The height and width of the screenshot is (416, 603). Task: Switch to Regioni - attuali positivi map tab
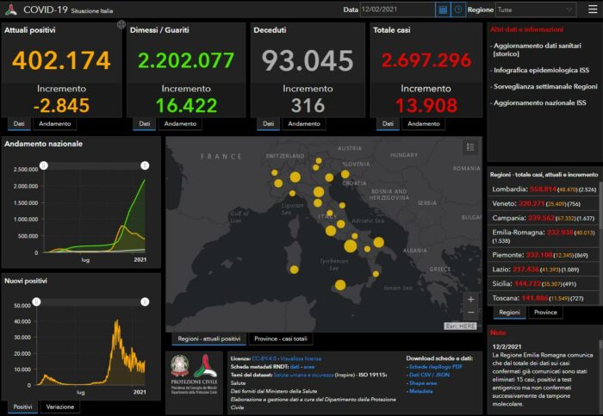click(208, 338)
